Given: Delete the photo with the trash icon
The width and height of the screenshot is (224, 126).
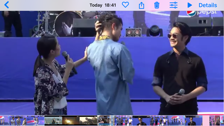Looking at the screenshot, I should [x=157, y=5].
